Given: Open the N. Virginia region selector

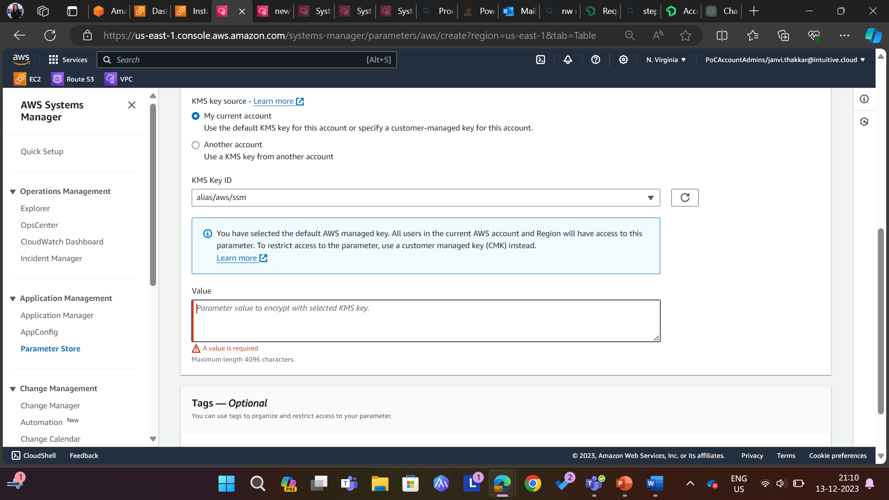Looking at the screenshot, I should point(666,60).
